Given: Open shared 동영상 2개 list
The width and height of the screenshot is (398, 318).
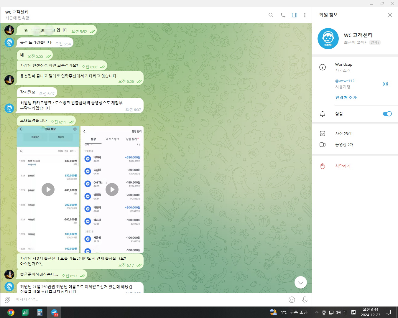Looking at the screenshot, I should coord(344,145).
